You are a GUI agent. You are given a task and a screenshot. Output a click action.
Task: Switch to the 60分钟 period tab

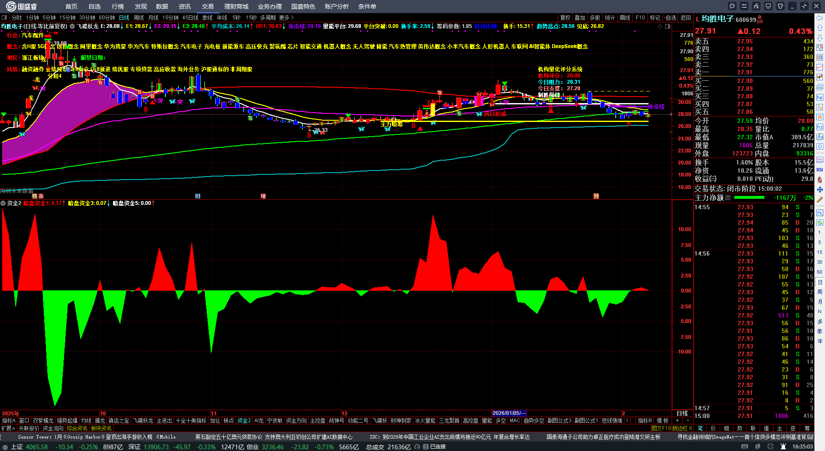107,18
